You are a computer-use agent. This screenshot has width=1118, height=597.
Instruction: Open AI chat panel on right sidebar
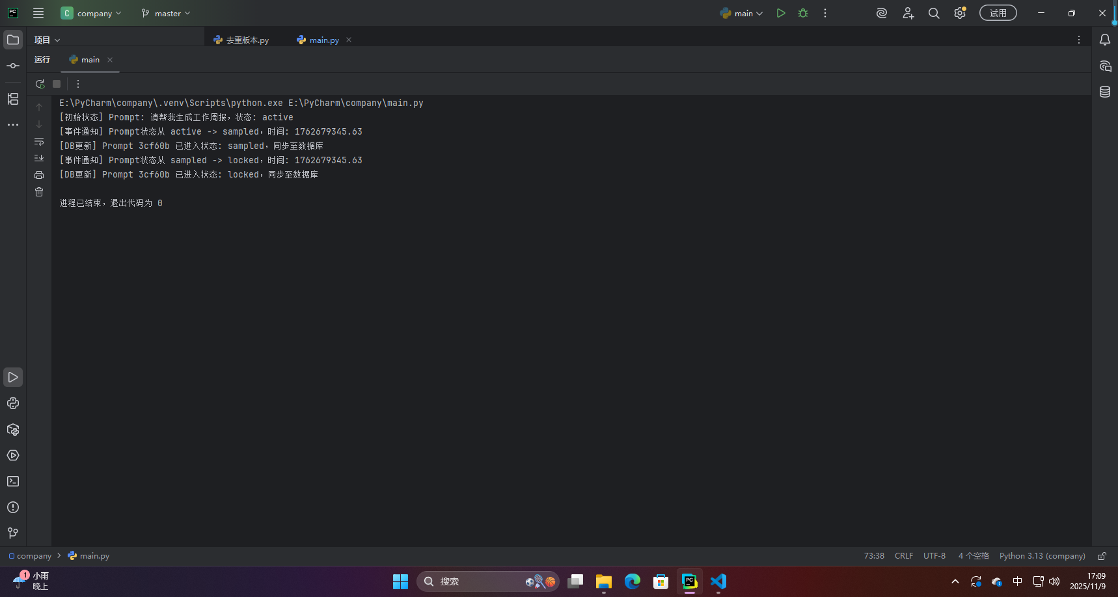click(x=1105, y=66)
